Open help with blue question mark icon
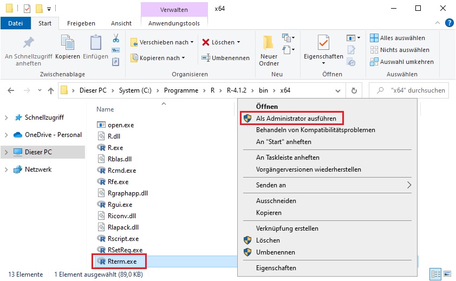The height and width of the screenshot is (281, 456). coord(450,23)
